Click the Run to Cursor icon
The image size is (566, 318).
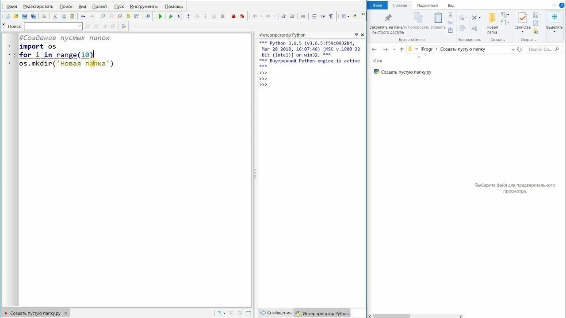180,16
